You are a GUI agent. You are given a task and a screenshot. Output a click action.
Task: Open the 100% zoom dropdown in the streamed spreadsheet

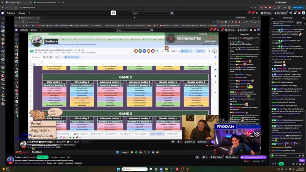pyautogui.click(x=57, y=57)
